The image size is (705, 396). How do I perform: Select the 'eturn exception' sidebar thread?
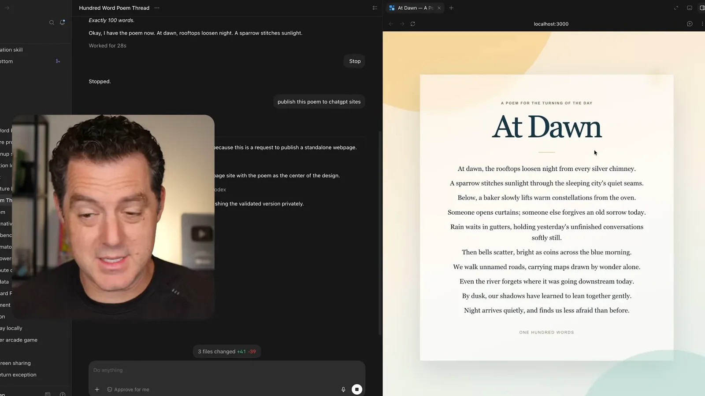pyautogui.click(x=18, y=375)
